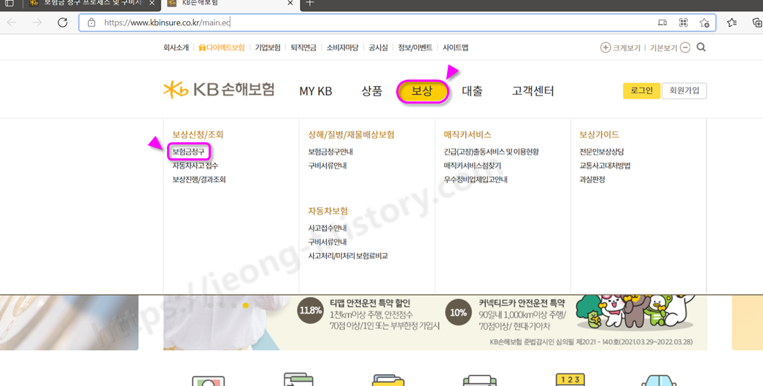This screenshot has width=763, height=386.
Task: Open the 고객센터 menu
Action: point(532,91)
